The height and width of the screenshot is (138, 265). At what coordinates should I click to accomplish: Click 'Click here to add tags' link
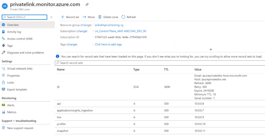[x=108, y=44]
